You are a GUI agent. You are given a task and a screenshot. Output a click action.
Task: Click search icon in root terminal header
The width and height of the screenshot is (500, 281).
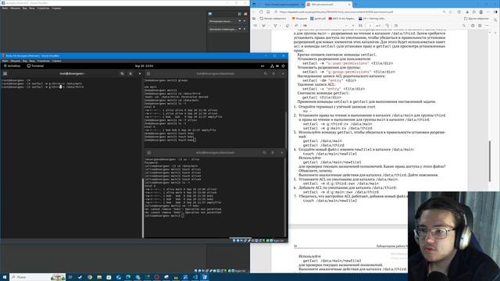coord(122,73)
